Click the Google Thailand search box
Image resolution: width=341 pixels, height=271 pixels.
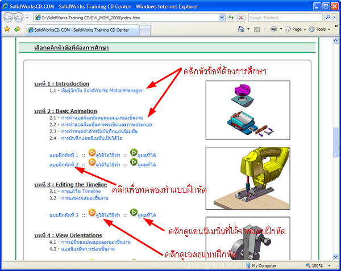[285, 18]
